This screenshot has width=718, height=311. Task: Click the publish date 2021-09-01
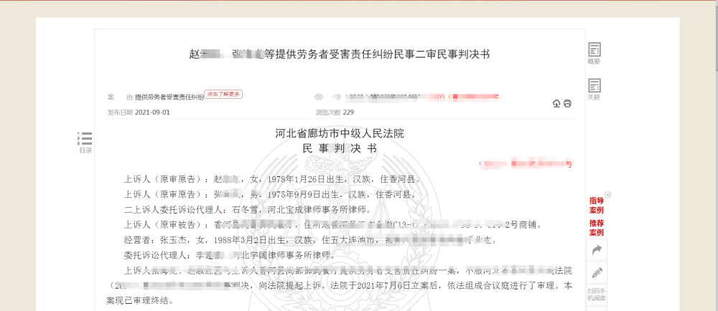click(152, 113)
